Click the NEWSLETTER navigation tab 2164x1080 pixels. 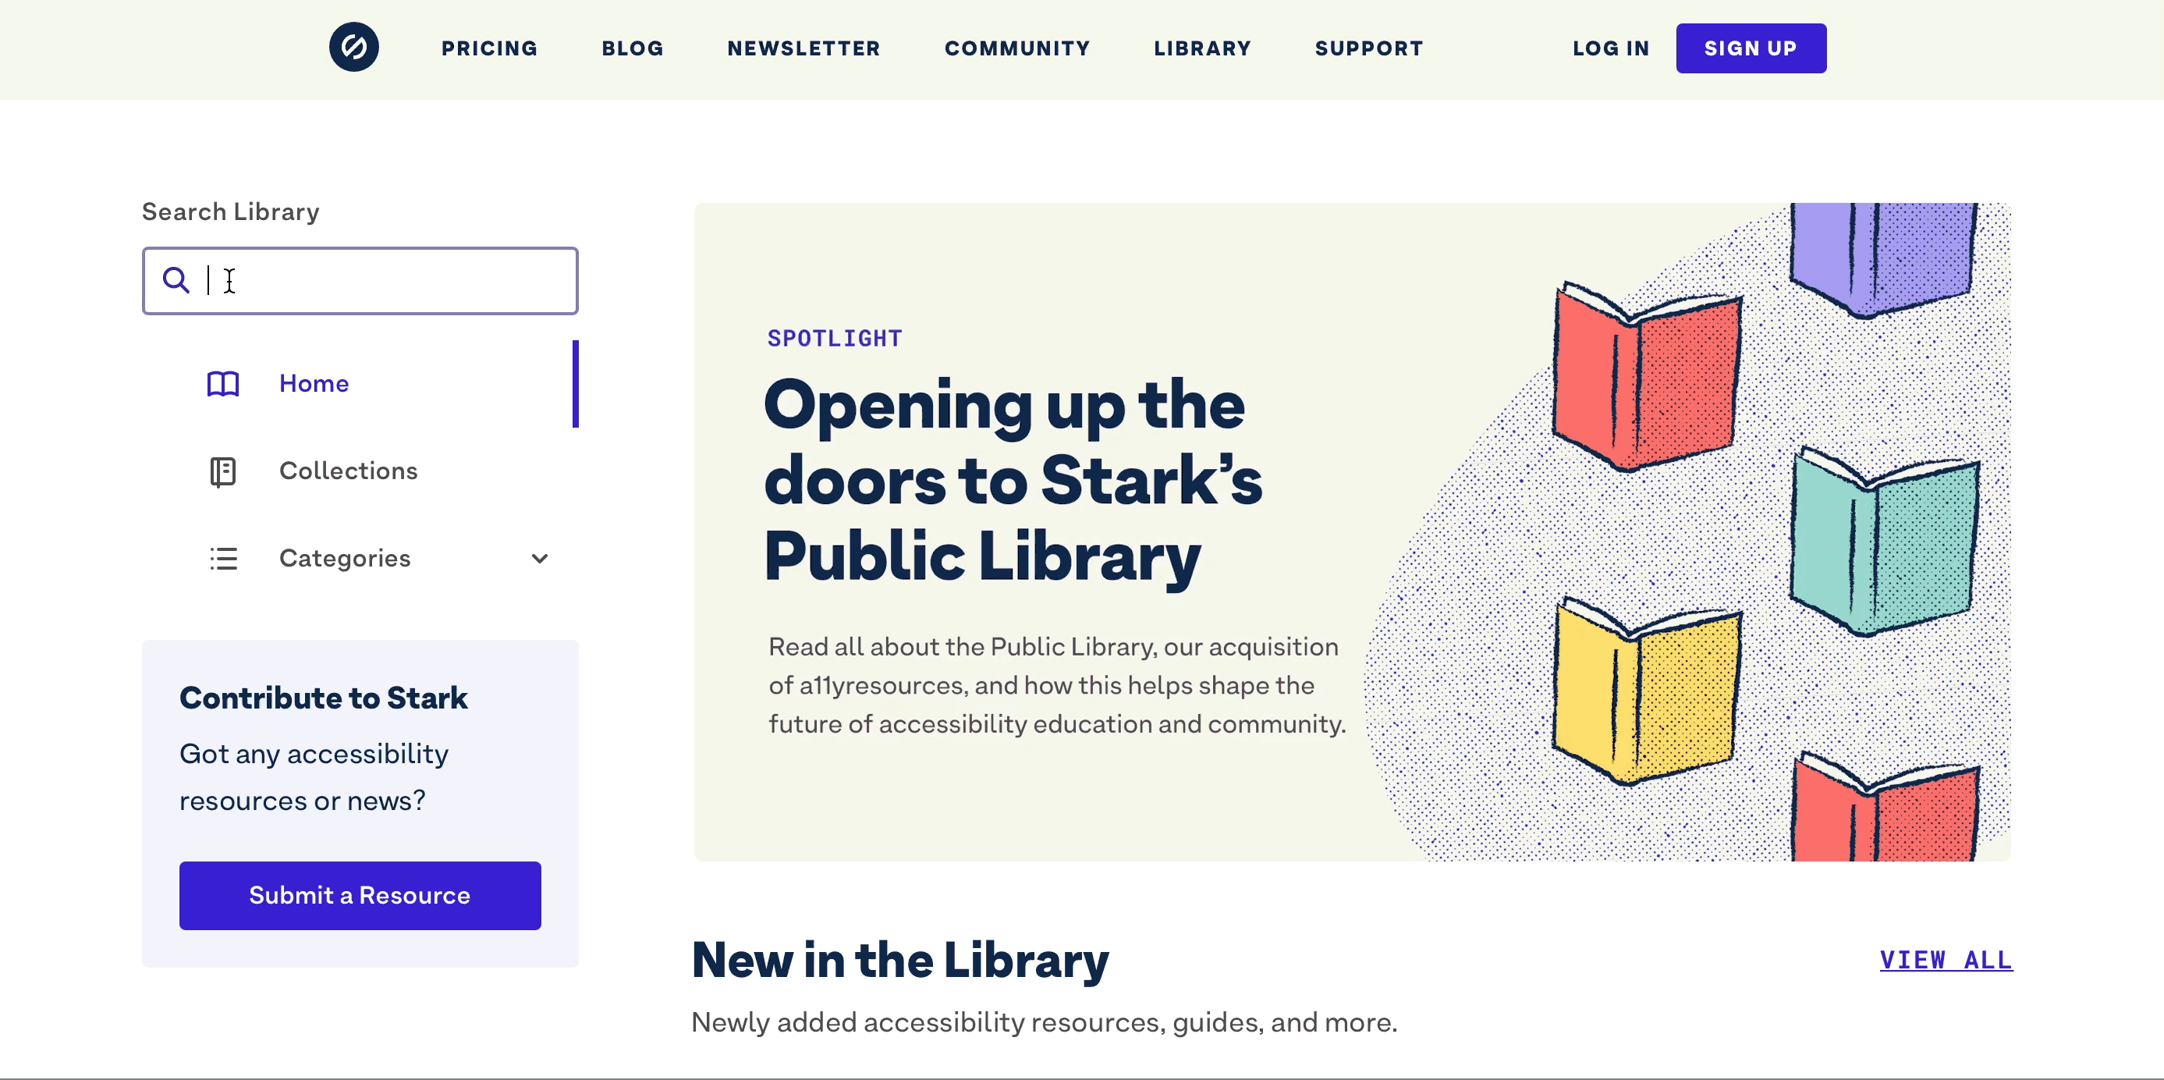(804, 47)
